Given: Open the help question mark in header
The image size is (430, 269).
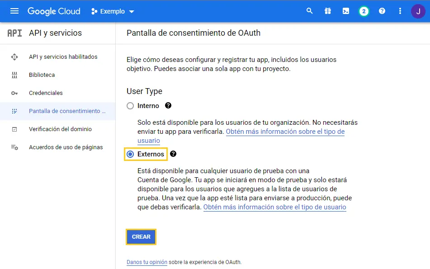Looking at the screenshot, I should click(382, 11).
